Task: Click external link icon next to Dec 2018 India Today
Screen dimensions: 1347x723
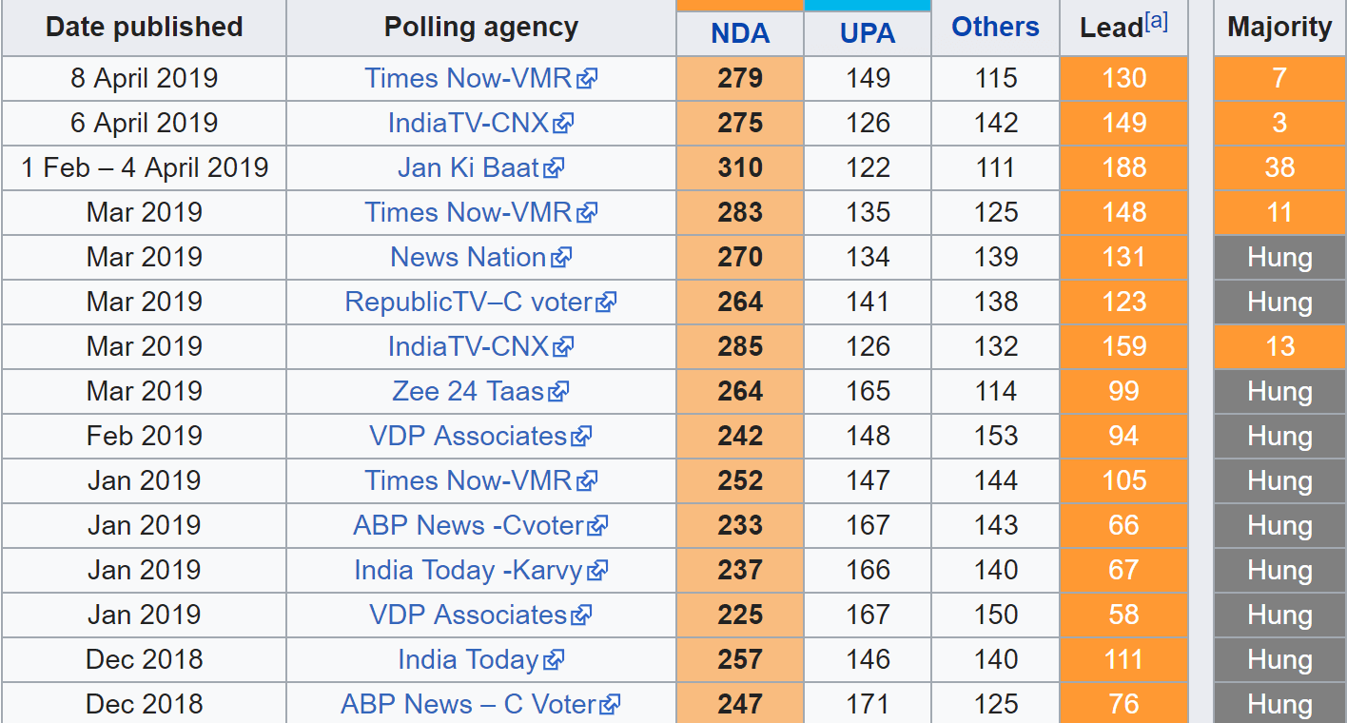Action: click(x=554, y=660)
